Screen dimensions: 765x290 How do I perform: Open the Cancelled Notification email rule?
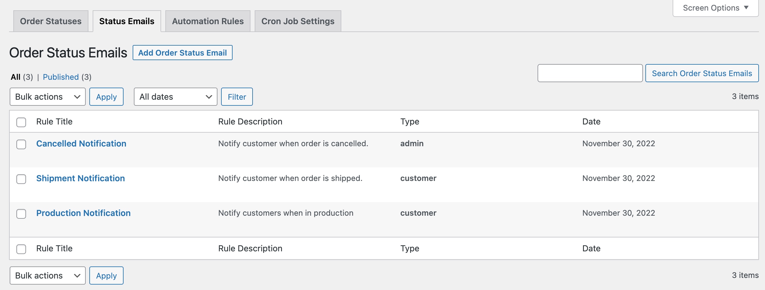81,143
